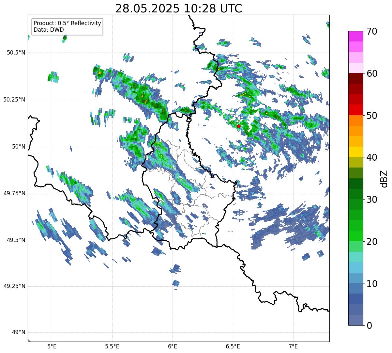Click the dark maroon swatch below 60

point(355,78)
